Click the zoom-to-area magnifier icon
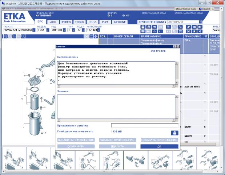The height and width of the screenshot is (175, 225). pos(14,36)
